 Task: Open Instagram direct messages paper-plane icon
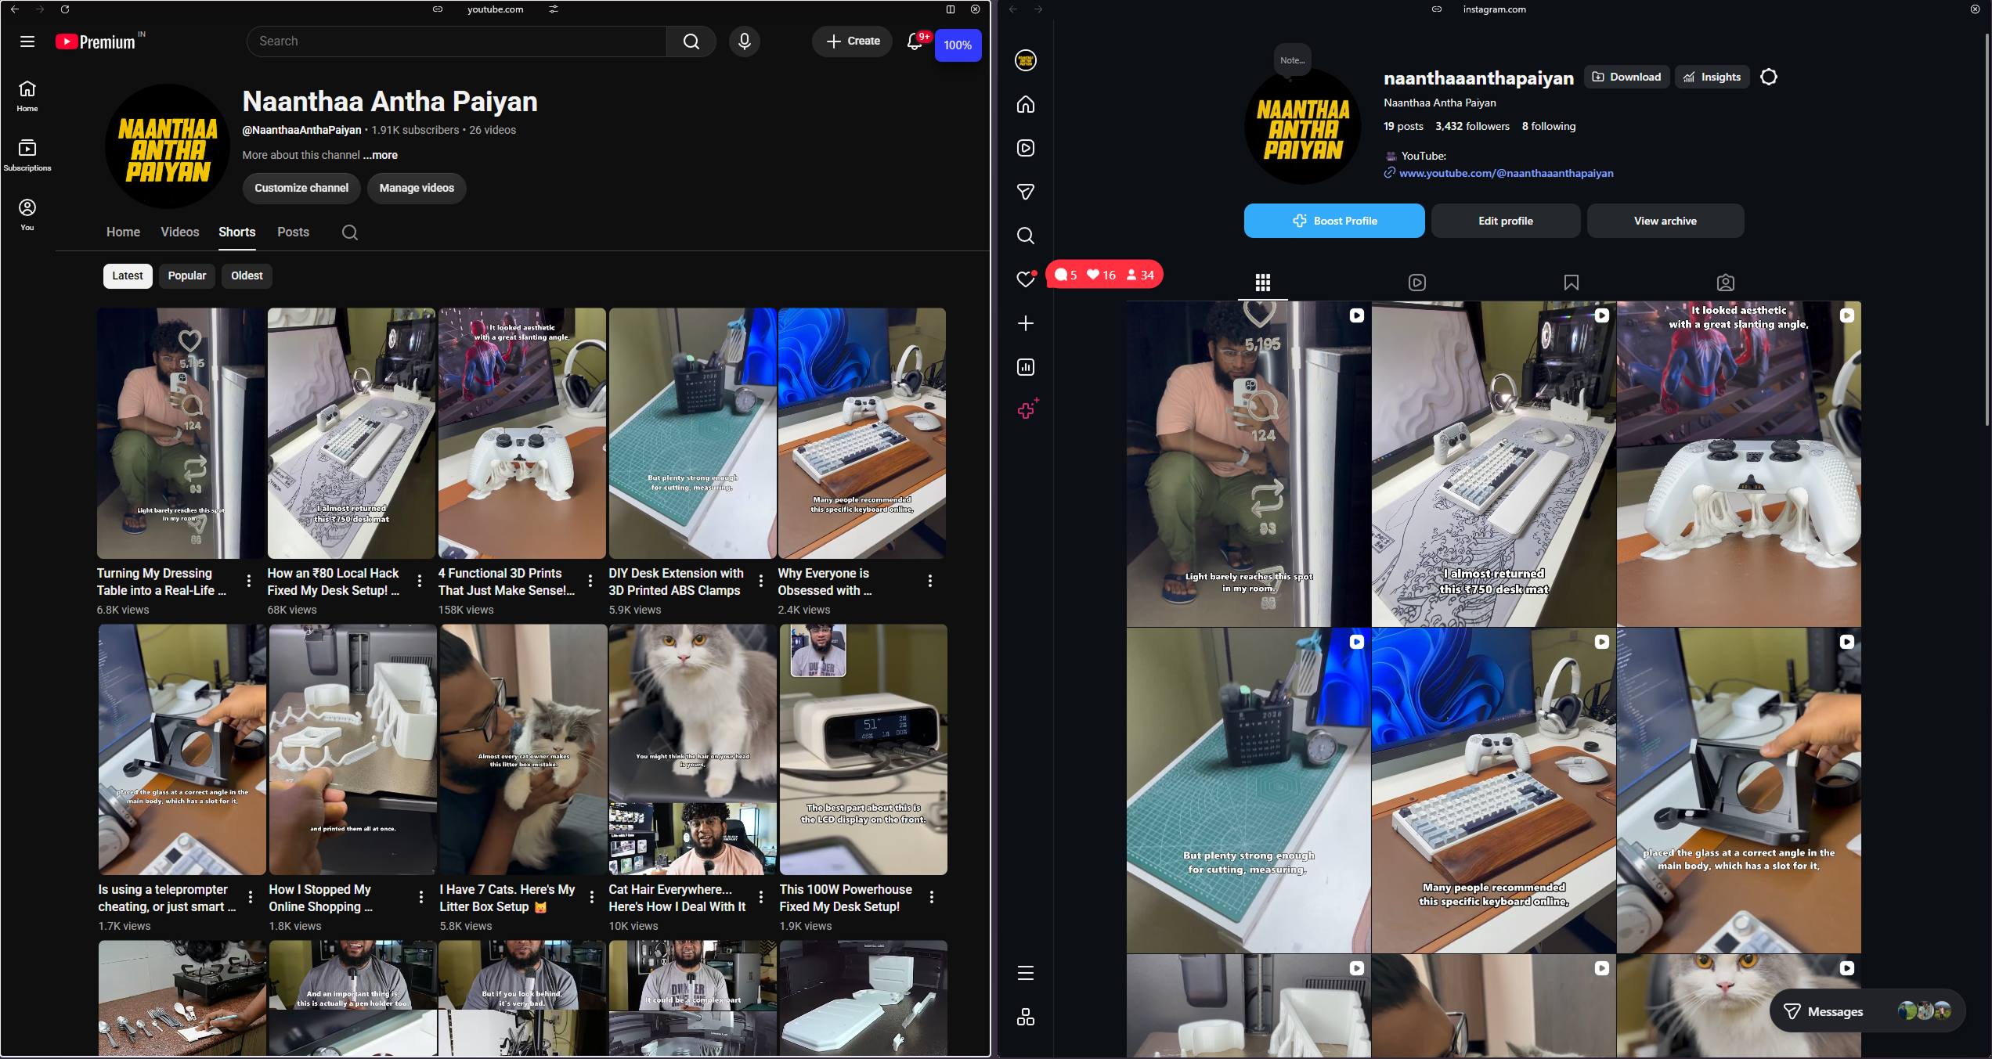(x=1026, y=192)
